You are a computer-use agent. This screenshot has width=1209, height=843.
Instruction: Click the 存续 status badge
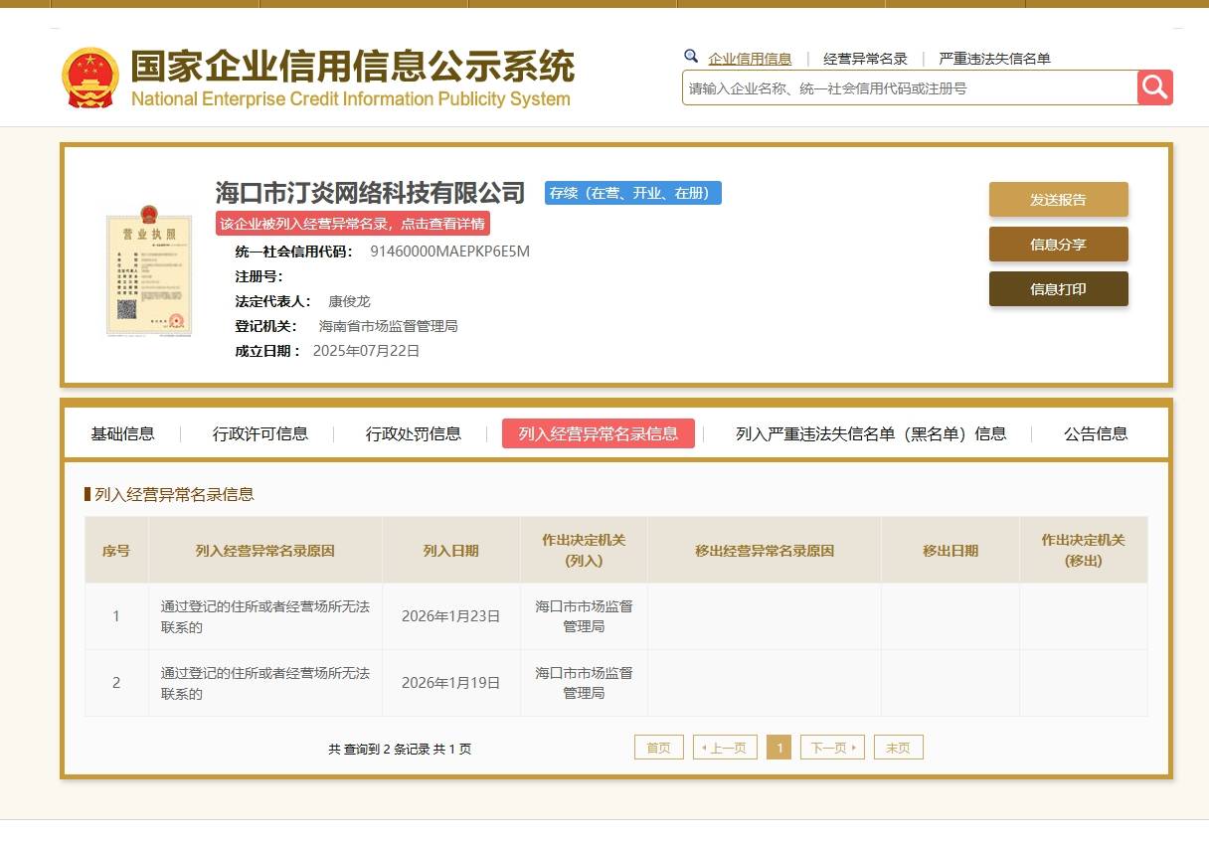[632, 193]
